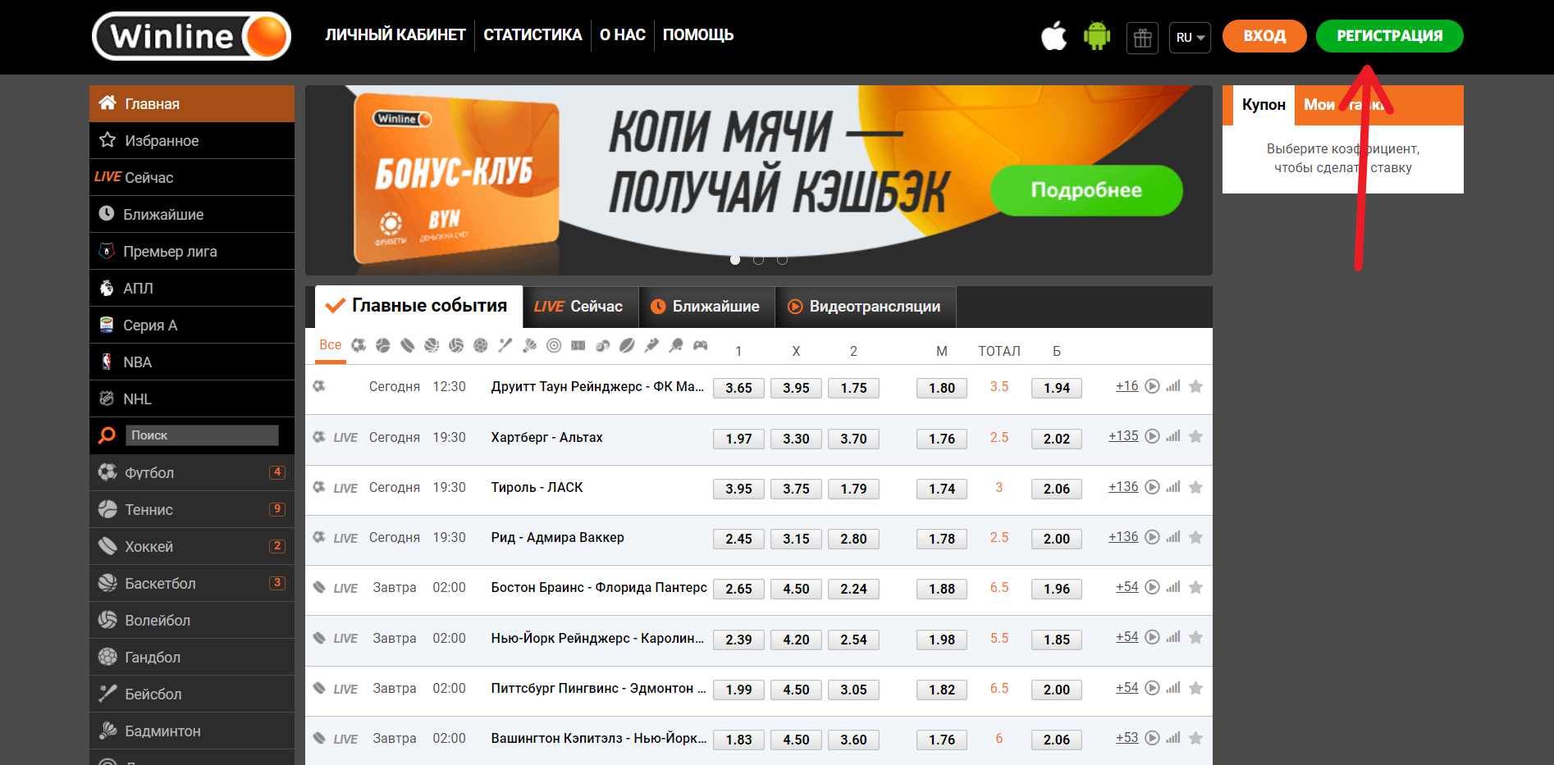Open the gift bonuses icon in header

pos(1142,38)
